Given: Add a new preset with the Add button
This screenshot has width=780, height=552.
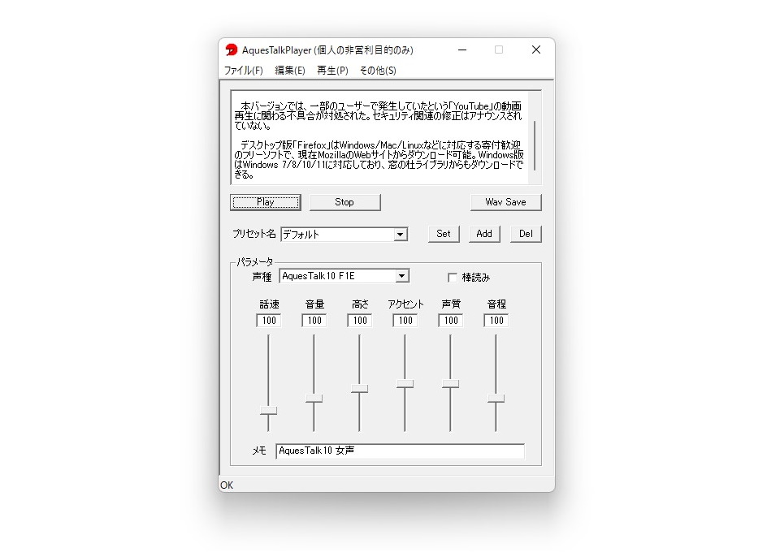Looking at the screenshot, I should 484,233.
